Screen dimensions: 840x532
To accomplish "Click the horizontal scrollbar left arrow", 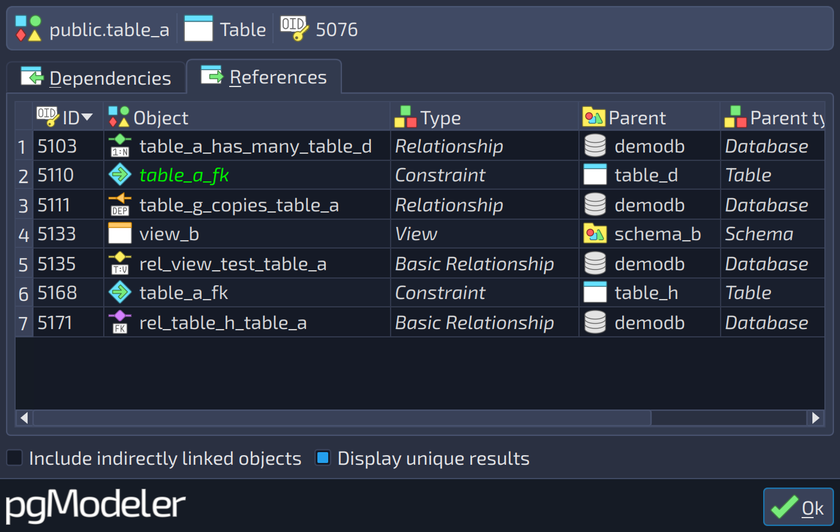I will pyautogui.click(x=24, y=417).
